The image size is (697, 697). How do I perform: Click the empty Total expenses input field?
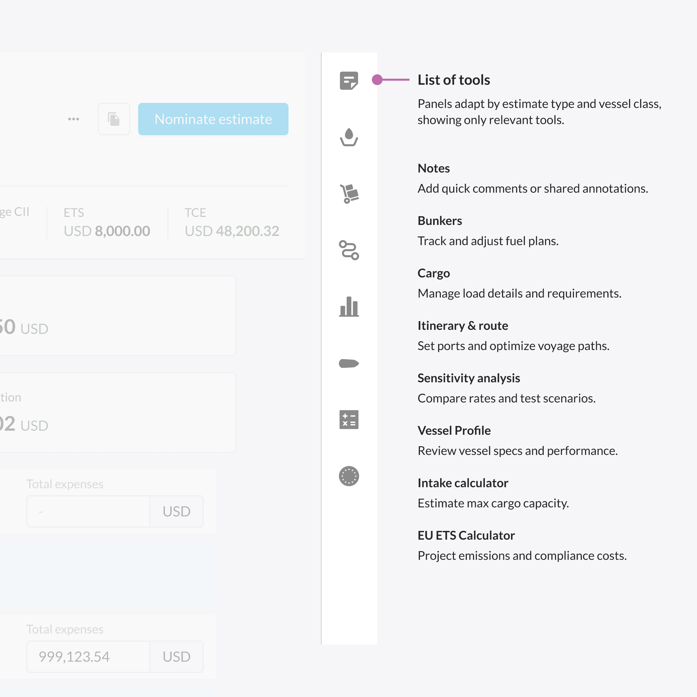pyautogui.click(x=88, y=511)
